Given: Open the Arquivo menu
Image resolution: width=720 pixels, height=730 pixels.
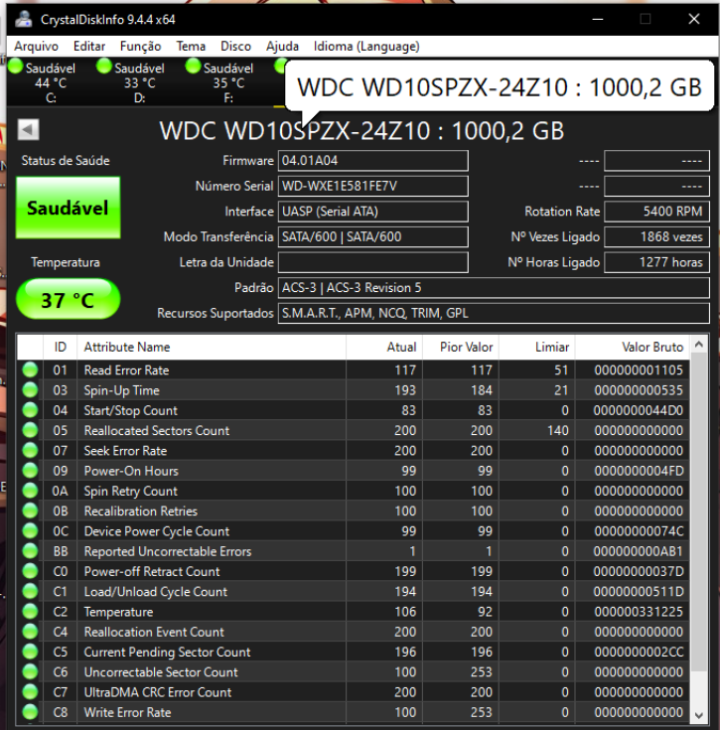Looking at the screenshot, I should [36, 46].
